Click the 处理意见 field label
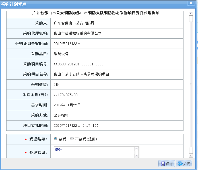The image size is (198, 170). pos(38,152)
